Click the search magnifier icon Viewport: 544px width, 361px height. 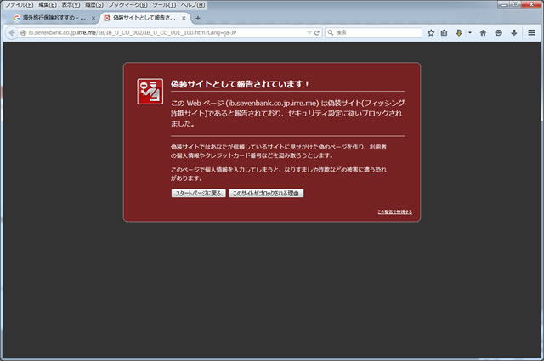coord(331,32)
